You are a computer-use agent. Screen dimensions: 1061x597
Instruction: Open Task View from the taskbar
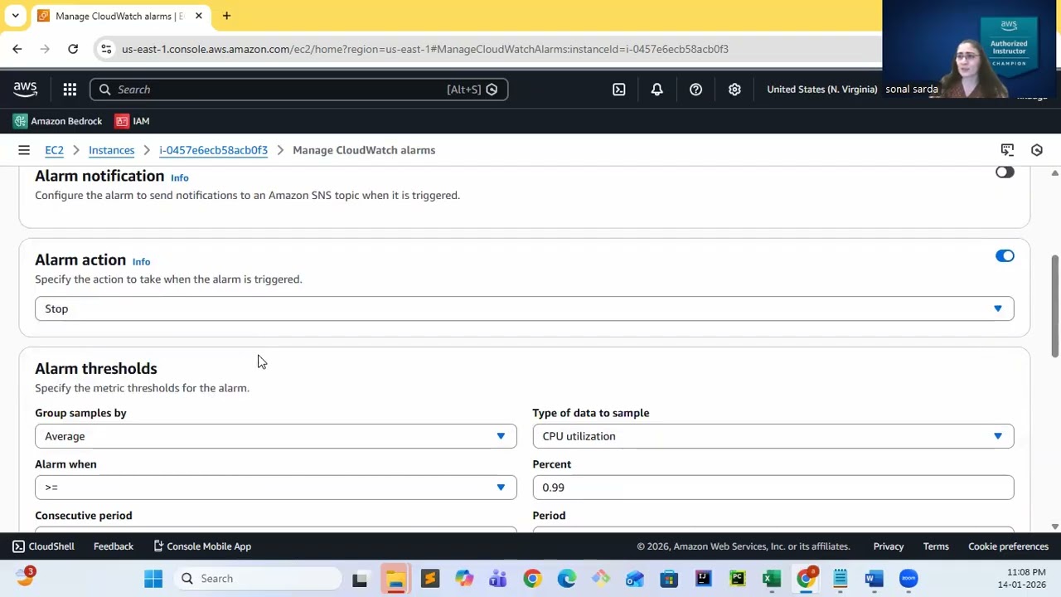coord(360,579)
